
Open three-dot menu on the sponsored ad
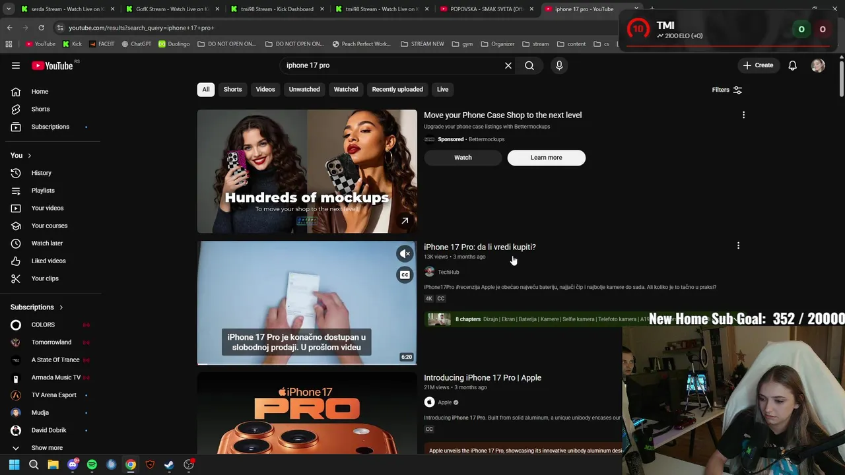(x=743, y=115)
